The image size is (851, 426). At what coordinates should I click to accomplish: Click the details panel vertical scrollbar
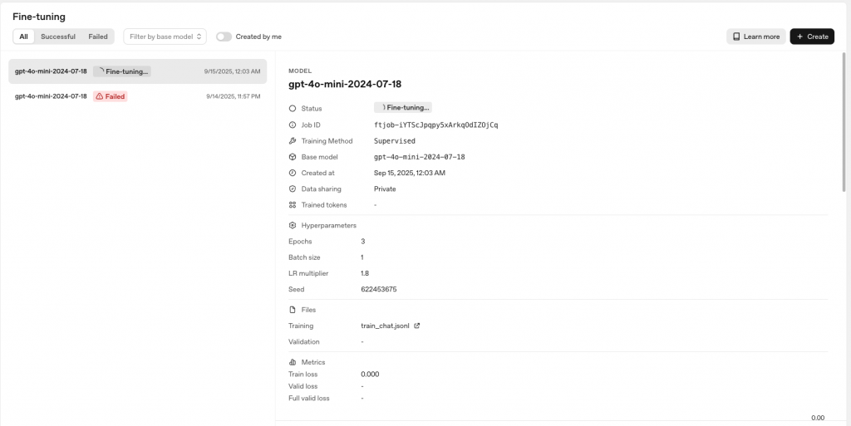coord(844,122)
